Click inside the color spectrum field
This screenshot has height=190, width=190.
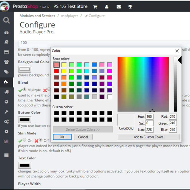(143, 84)
